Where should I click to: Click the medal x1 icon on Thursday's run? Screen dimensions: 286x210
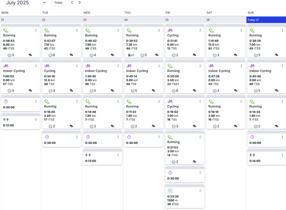(131, 55)
